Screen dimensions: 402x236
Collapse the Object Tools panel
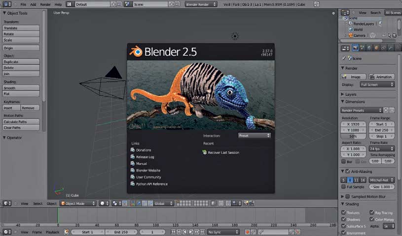(4, 13)
